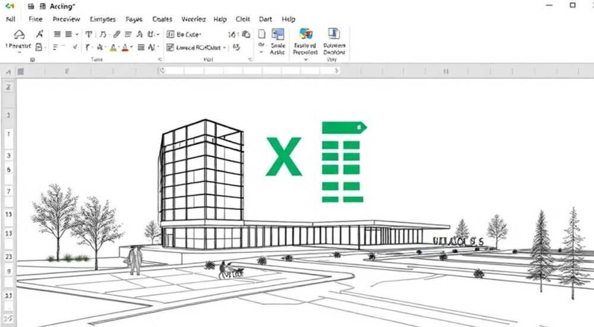Open the Weerlez tab
This screenshot has height=327, width=594.
click(194, 19)
